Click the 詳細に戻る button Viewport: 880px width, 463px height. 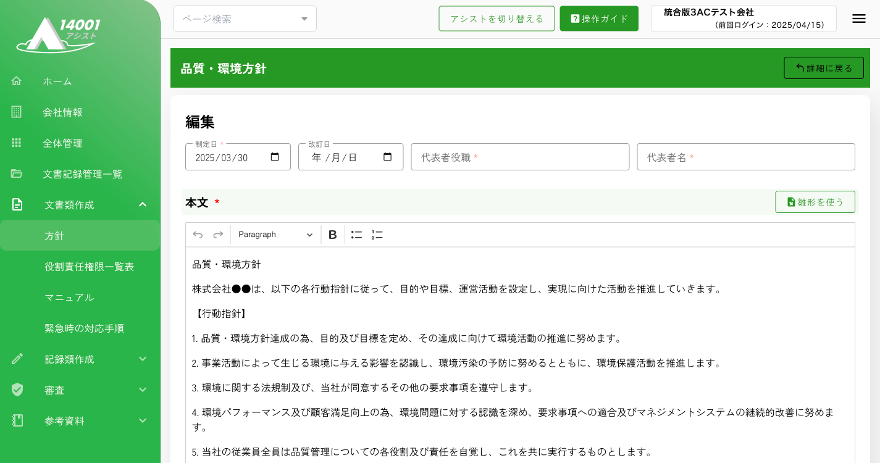pyautogui.click(x=823, y=68)
